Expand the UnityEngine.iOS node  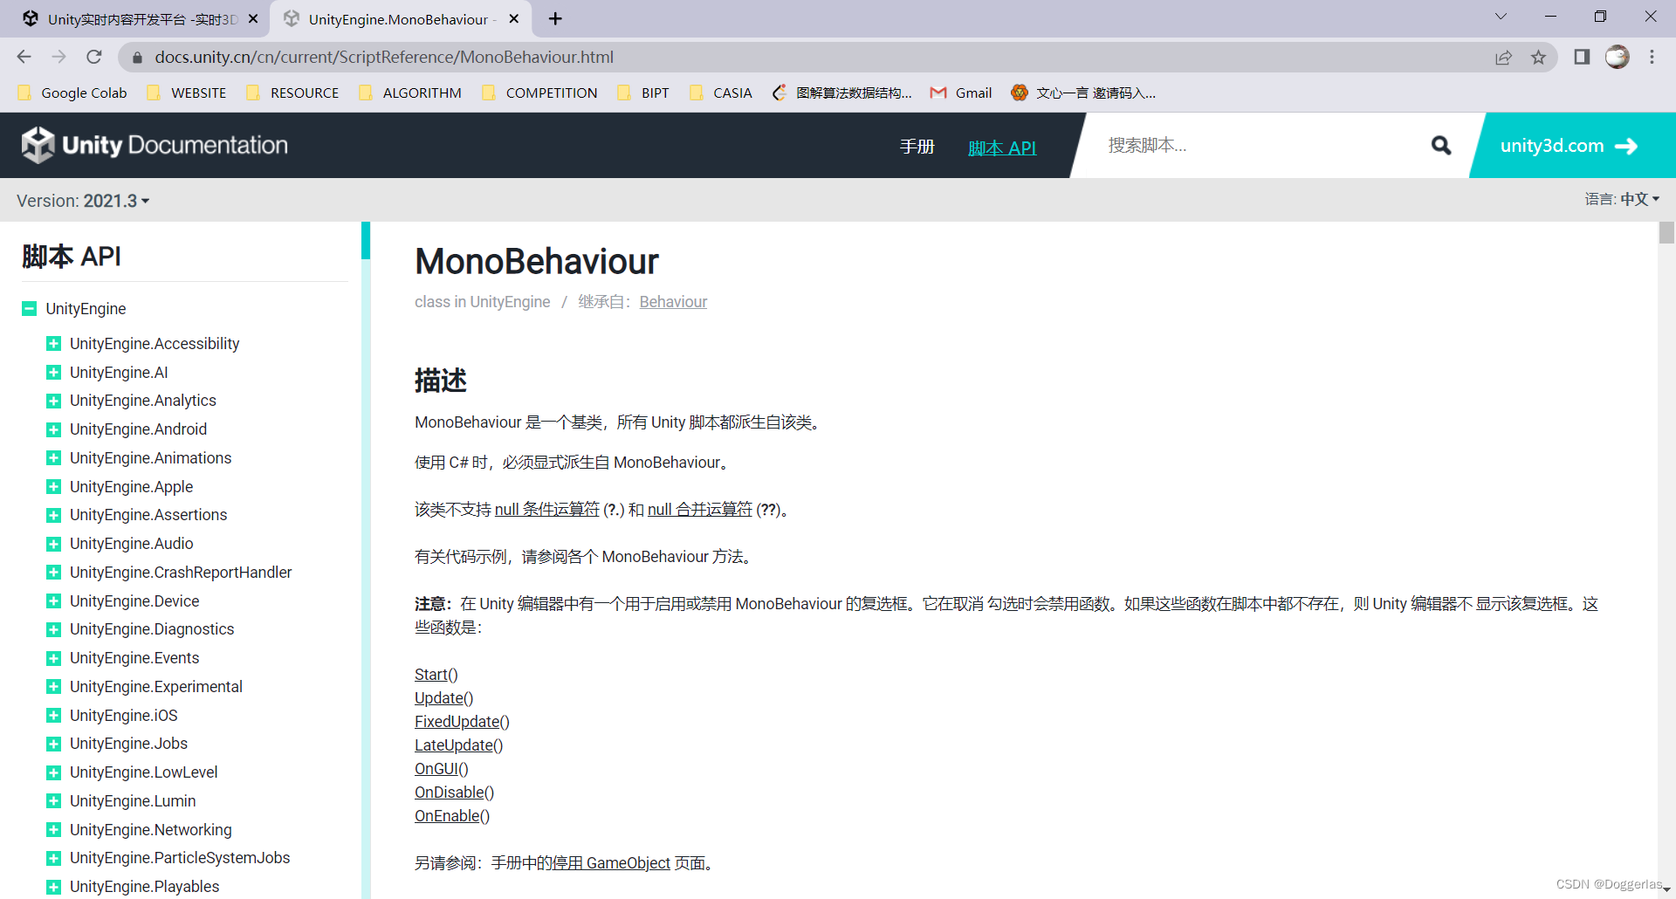click(x=53, y=716)
